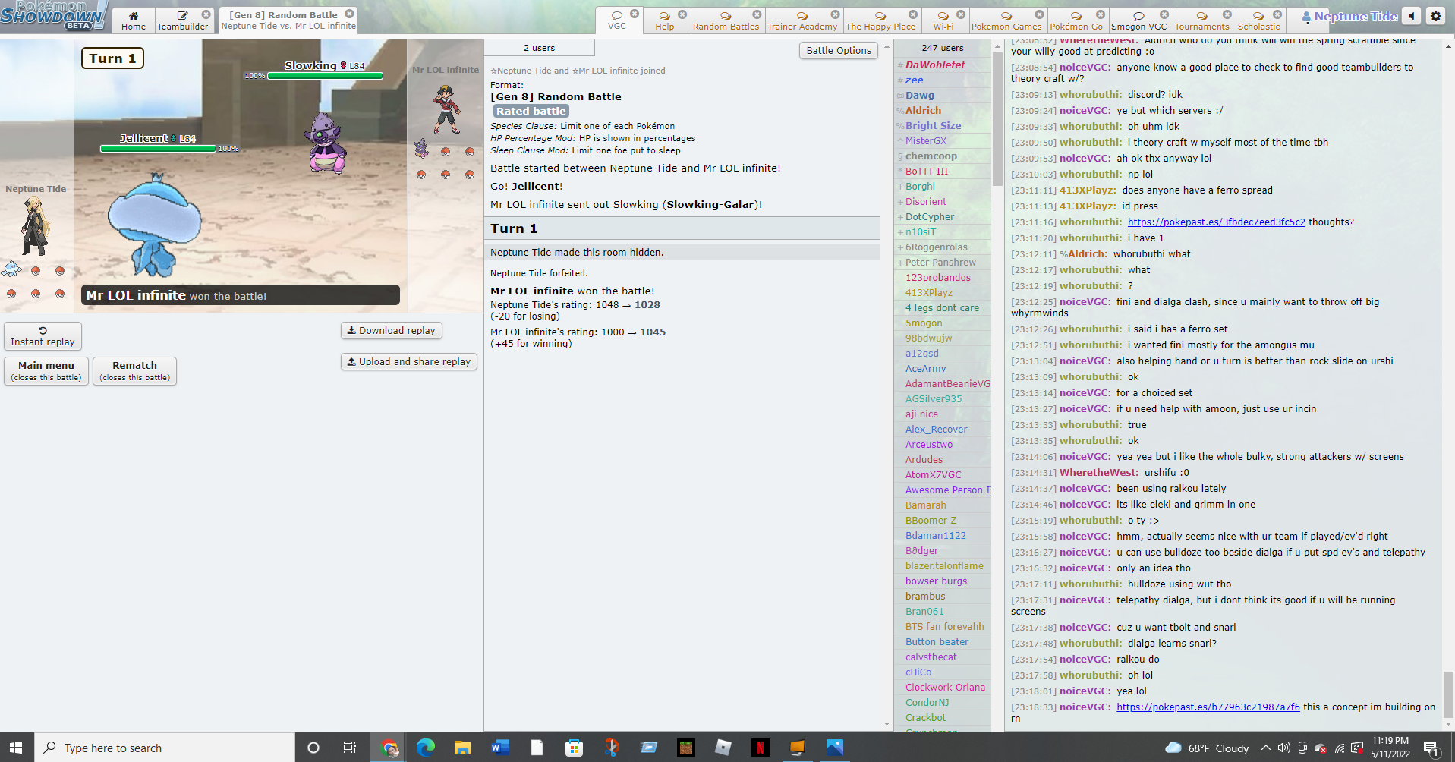1455x762 pixels.
Task: Click the sound volume speaker icon
Action: point(1411,16)
